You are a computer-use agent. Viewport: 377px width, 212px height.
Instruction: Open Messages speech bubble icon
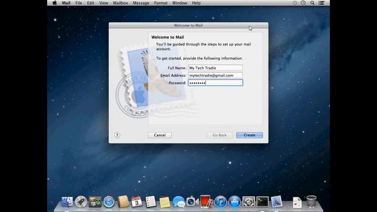178,201
